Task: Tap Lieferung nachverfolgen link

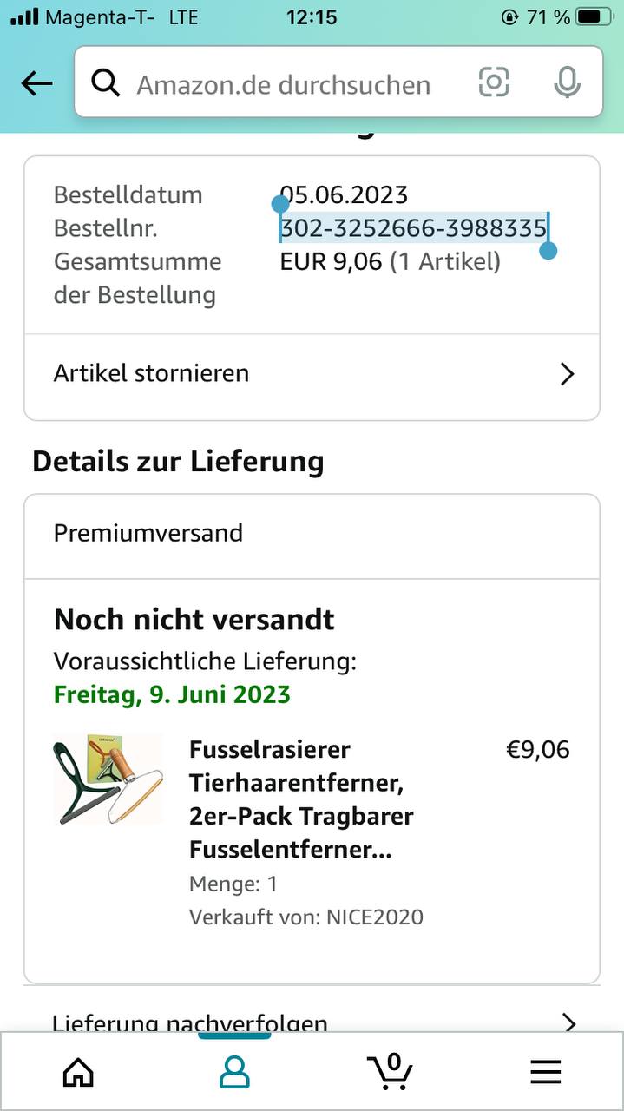Action: (191, 1022)
